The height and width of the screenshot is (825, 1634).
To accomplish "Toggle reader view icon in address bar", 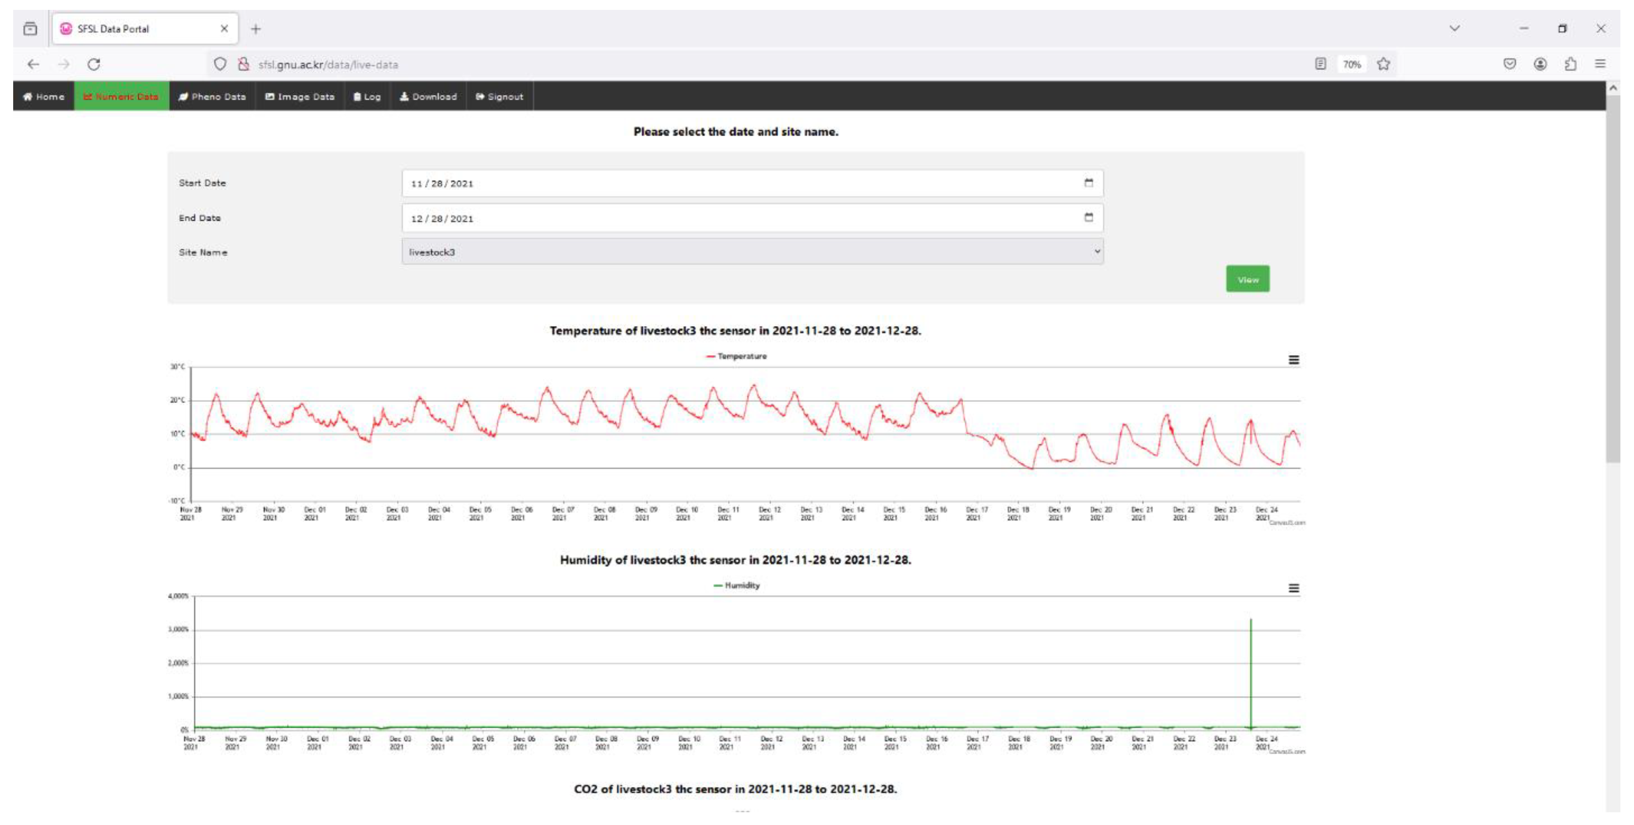I will point(1320,64).
